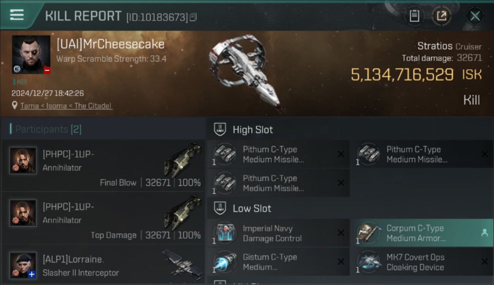
Task: Open the Top Damage participant 1UP- entry
Action: (103, 218)
